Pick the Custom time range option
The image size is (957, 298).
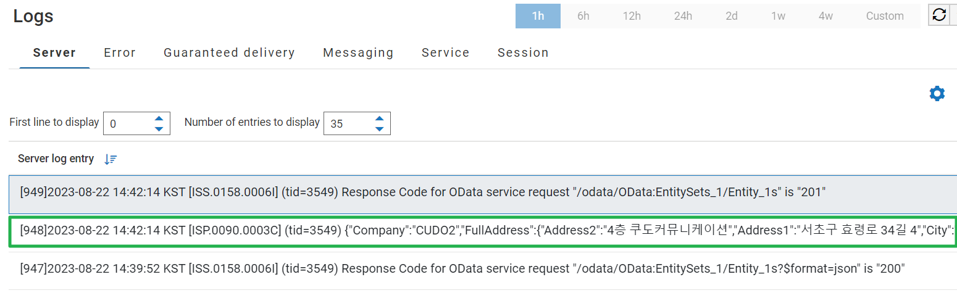tap(884, 16)
